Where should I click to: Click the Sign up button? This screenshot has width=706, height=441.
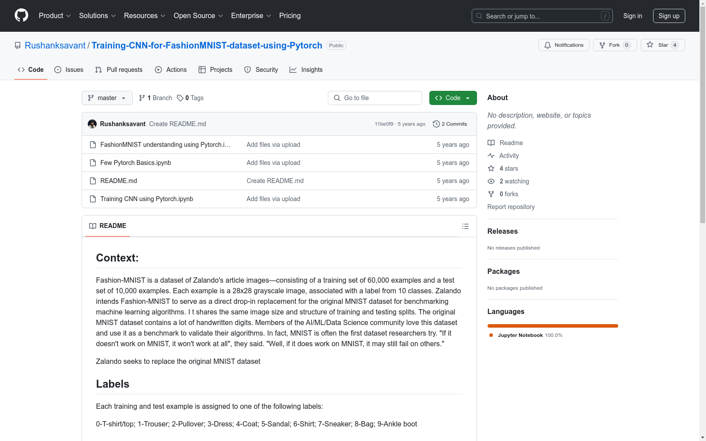[669, 16]
